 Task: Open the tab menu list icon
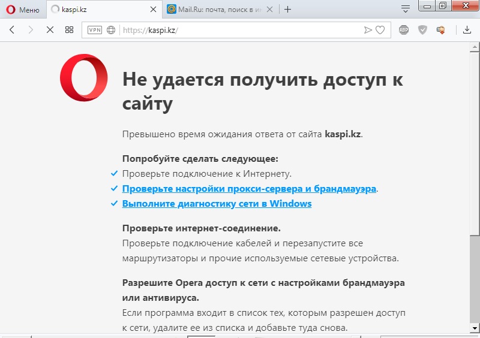[406, 9]
